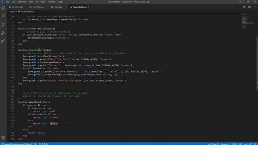This screenshot has height=145, width=258.
Task: Click the 'silver' string on line 53
Action: tap(54, 117)
